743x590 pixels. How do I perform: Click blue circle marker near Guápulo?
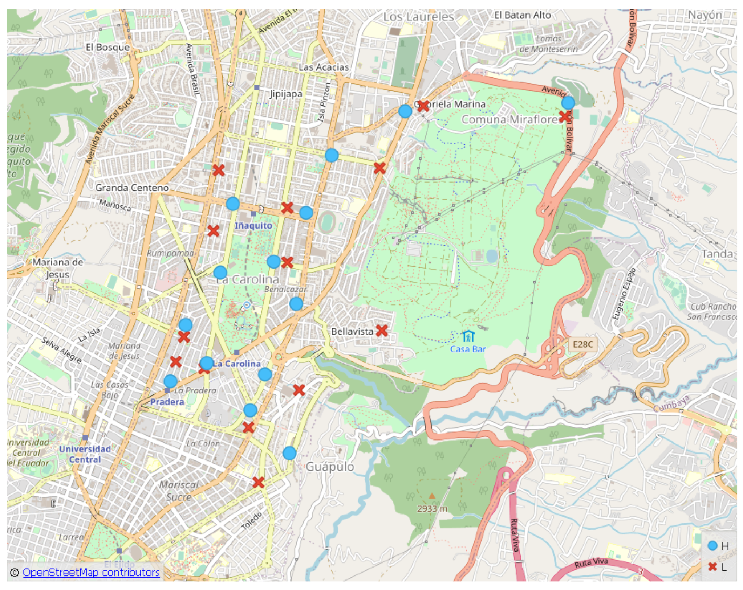point(289,453)
